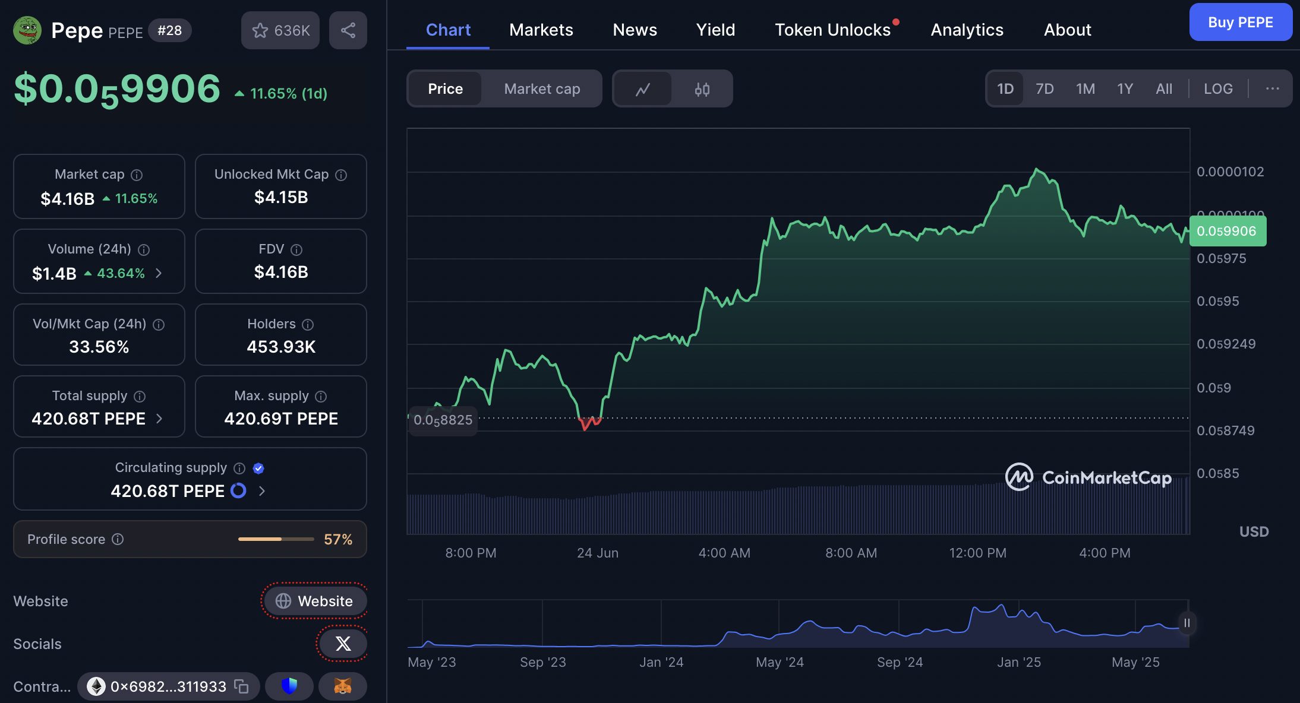The width and height of the screenshot is (1300, 703).
Task: Click the Pepe coin logo icon
Action: pos(27,30)
